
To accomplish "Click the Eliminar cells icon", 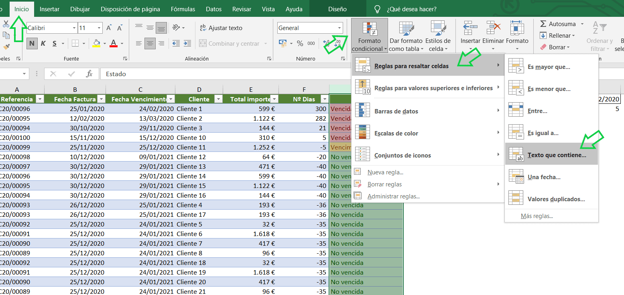I will (x=493, y=28).
